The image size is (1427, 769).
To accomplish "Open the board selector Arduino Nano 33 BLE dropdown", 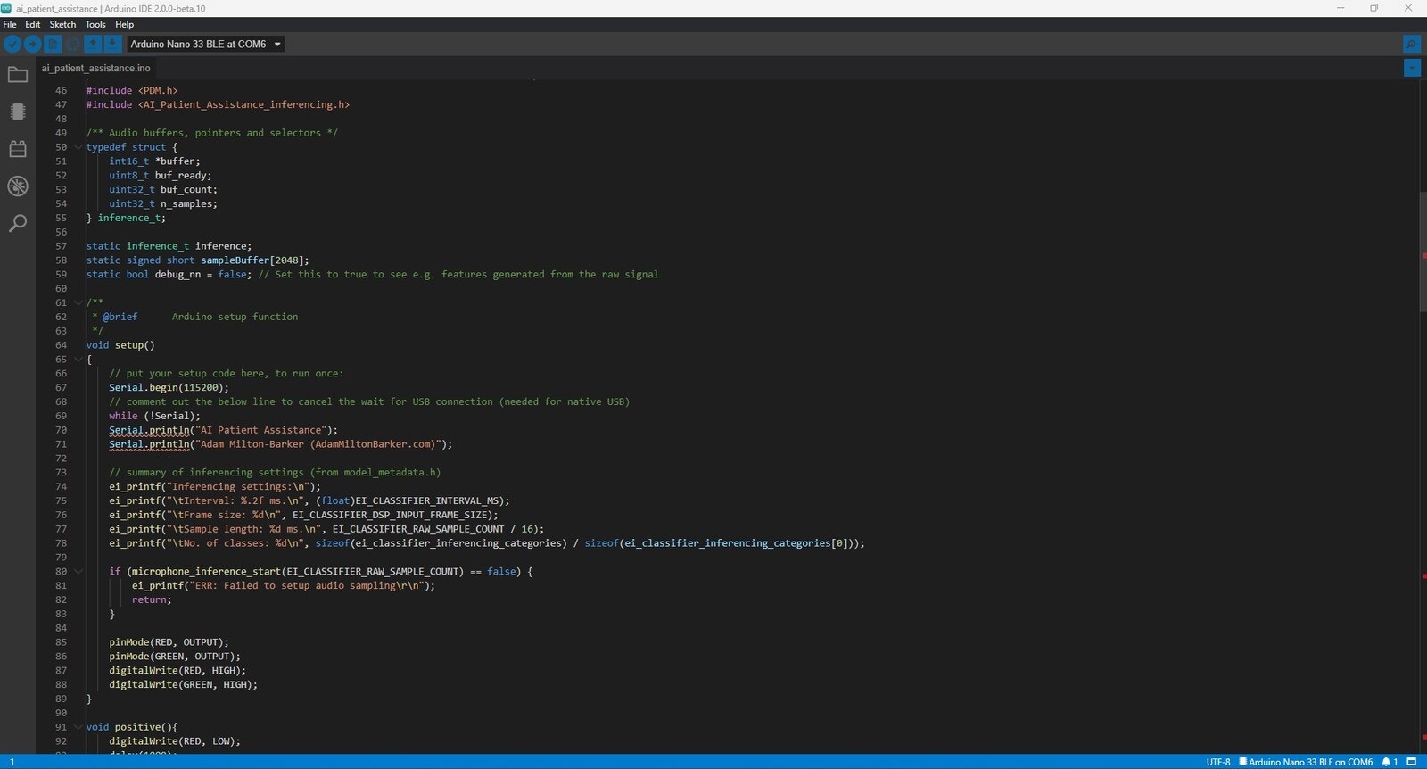I will [205, 44].
